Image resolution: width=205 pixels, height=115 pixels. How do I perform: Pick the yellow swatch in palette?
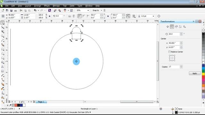click(203, 74)
